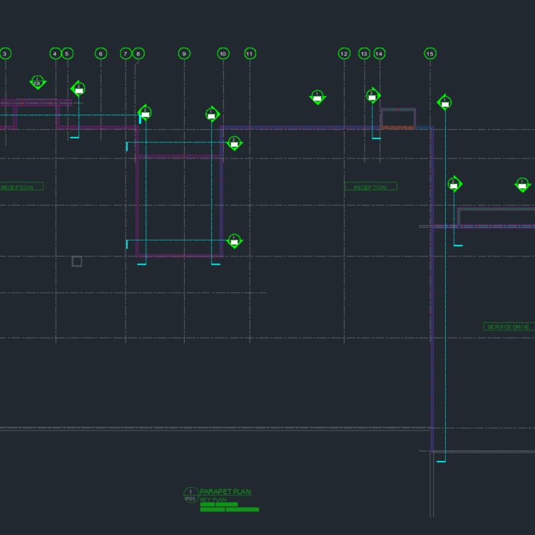Select grid bubble number 11

(250, 53)
